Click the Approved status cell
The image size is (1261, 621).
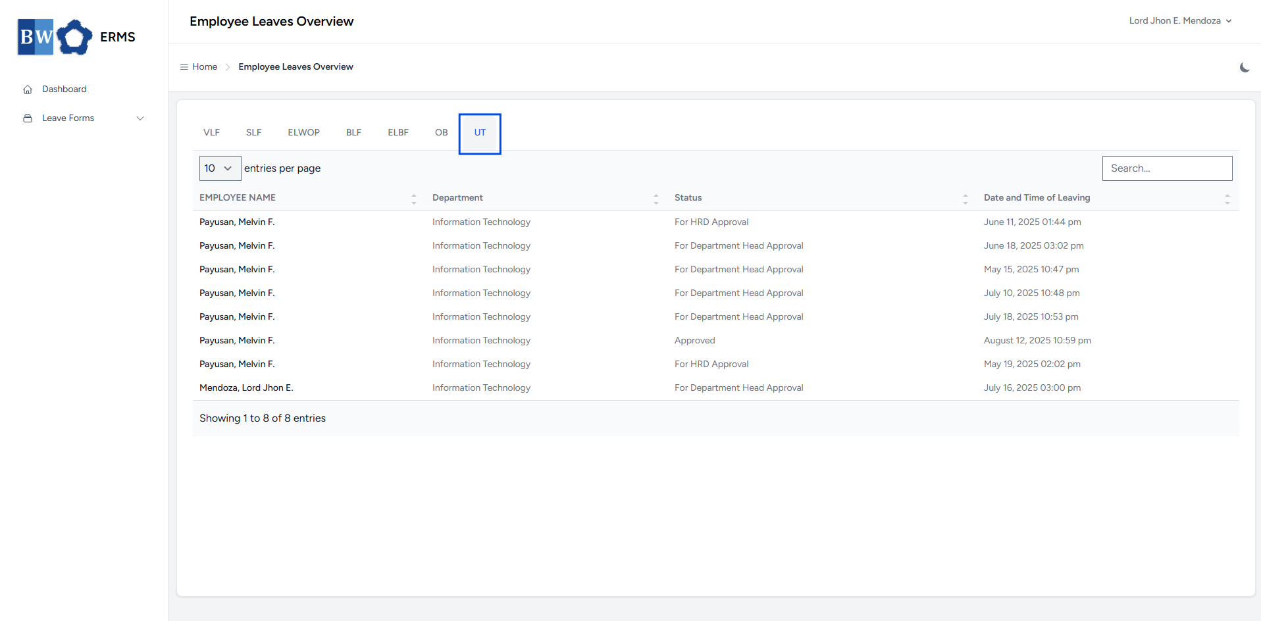pos(695,341)
